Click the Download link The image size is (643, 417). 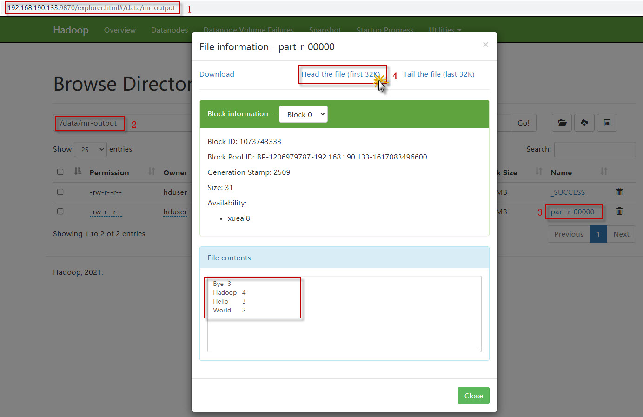pyautogui.click(x=217, y=74)
